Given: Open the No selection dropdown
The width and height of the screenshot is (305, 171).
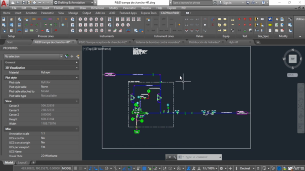Looking at the screenshot, I should (x=33, y=57).
